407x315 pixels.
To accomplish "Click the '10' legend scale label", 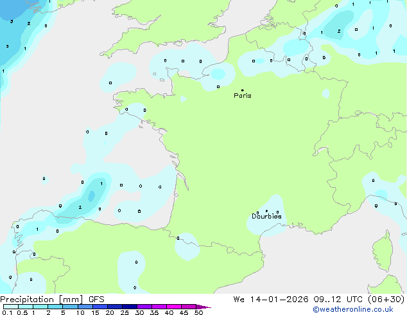I will tap(80, 312).
